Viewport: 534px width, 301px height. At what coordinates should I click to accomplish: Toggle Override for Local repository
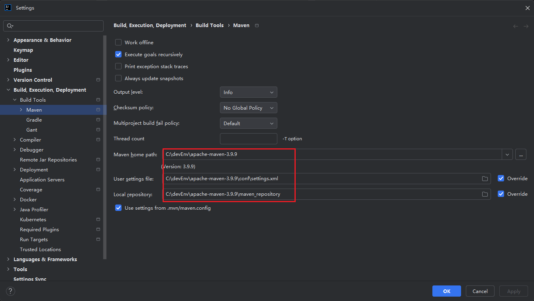pyautogui.click(x=501, y=194)
